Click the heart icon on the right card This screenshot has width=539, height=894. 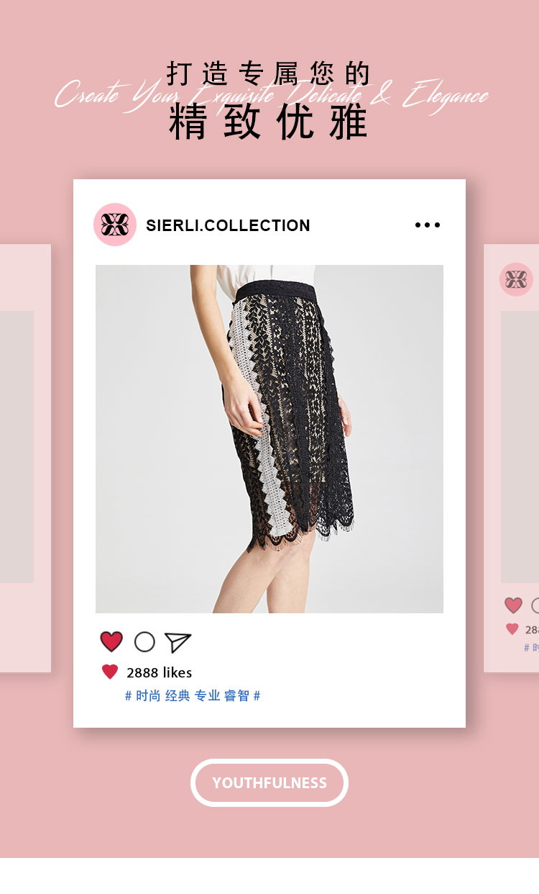(x=513, y=605)
